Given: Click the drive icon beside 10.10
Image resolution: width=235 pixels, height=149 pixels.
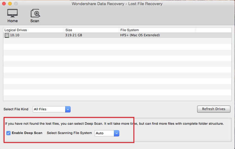Looking at the screenshot, I should pyautogui.click(x=7, y=35).
